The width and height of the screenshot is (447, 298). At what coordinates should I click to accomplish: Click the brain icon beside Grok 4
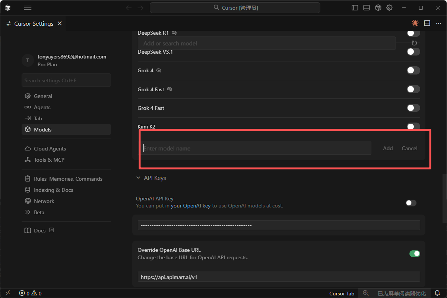click(159, 70)
